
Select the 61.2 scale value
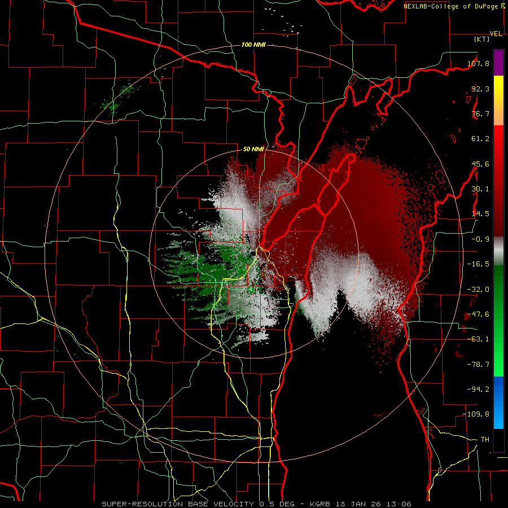(x=480, y=139)
